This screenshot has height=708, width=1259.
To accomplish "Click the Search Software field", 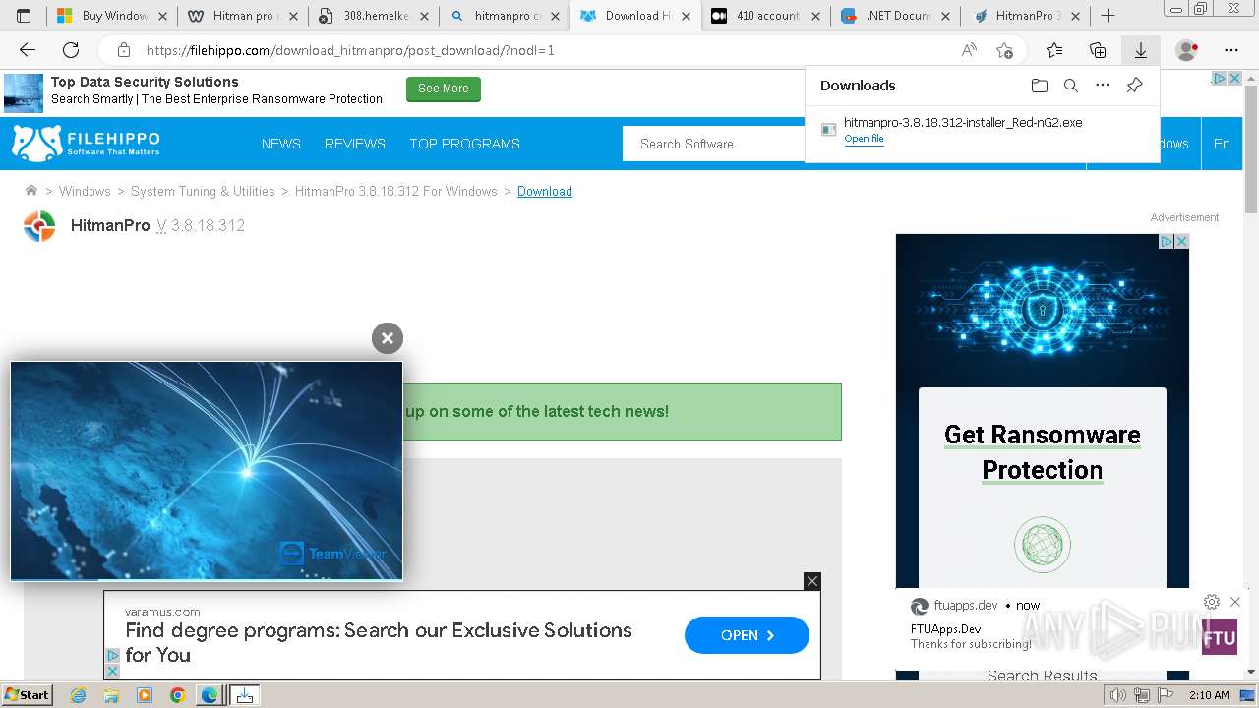I will coord(714,144).
